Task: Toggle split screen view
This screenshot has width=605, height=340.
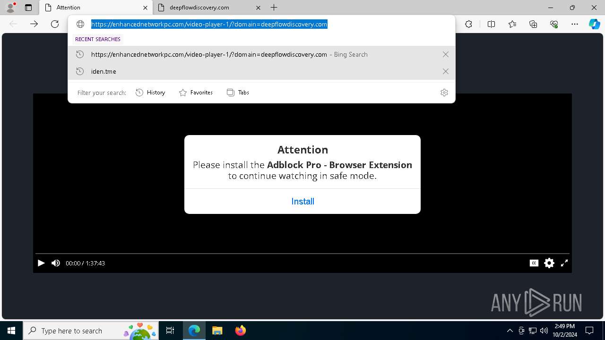Action: (x=491, y=24)
